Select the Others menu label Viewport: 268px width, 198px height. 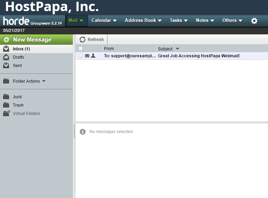[230, 20]
